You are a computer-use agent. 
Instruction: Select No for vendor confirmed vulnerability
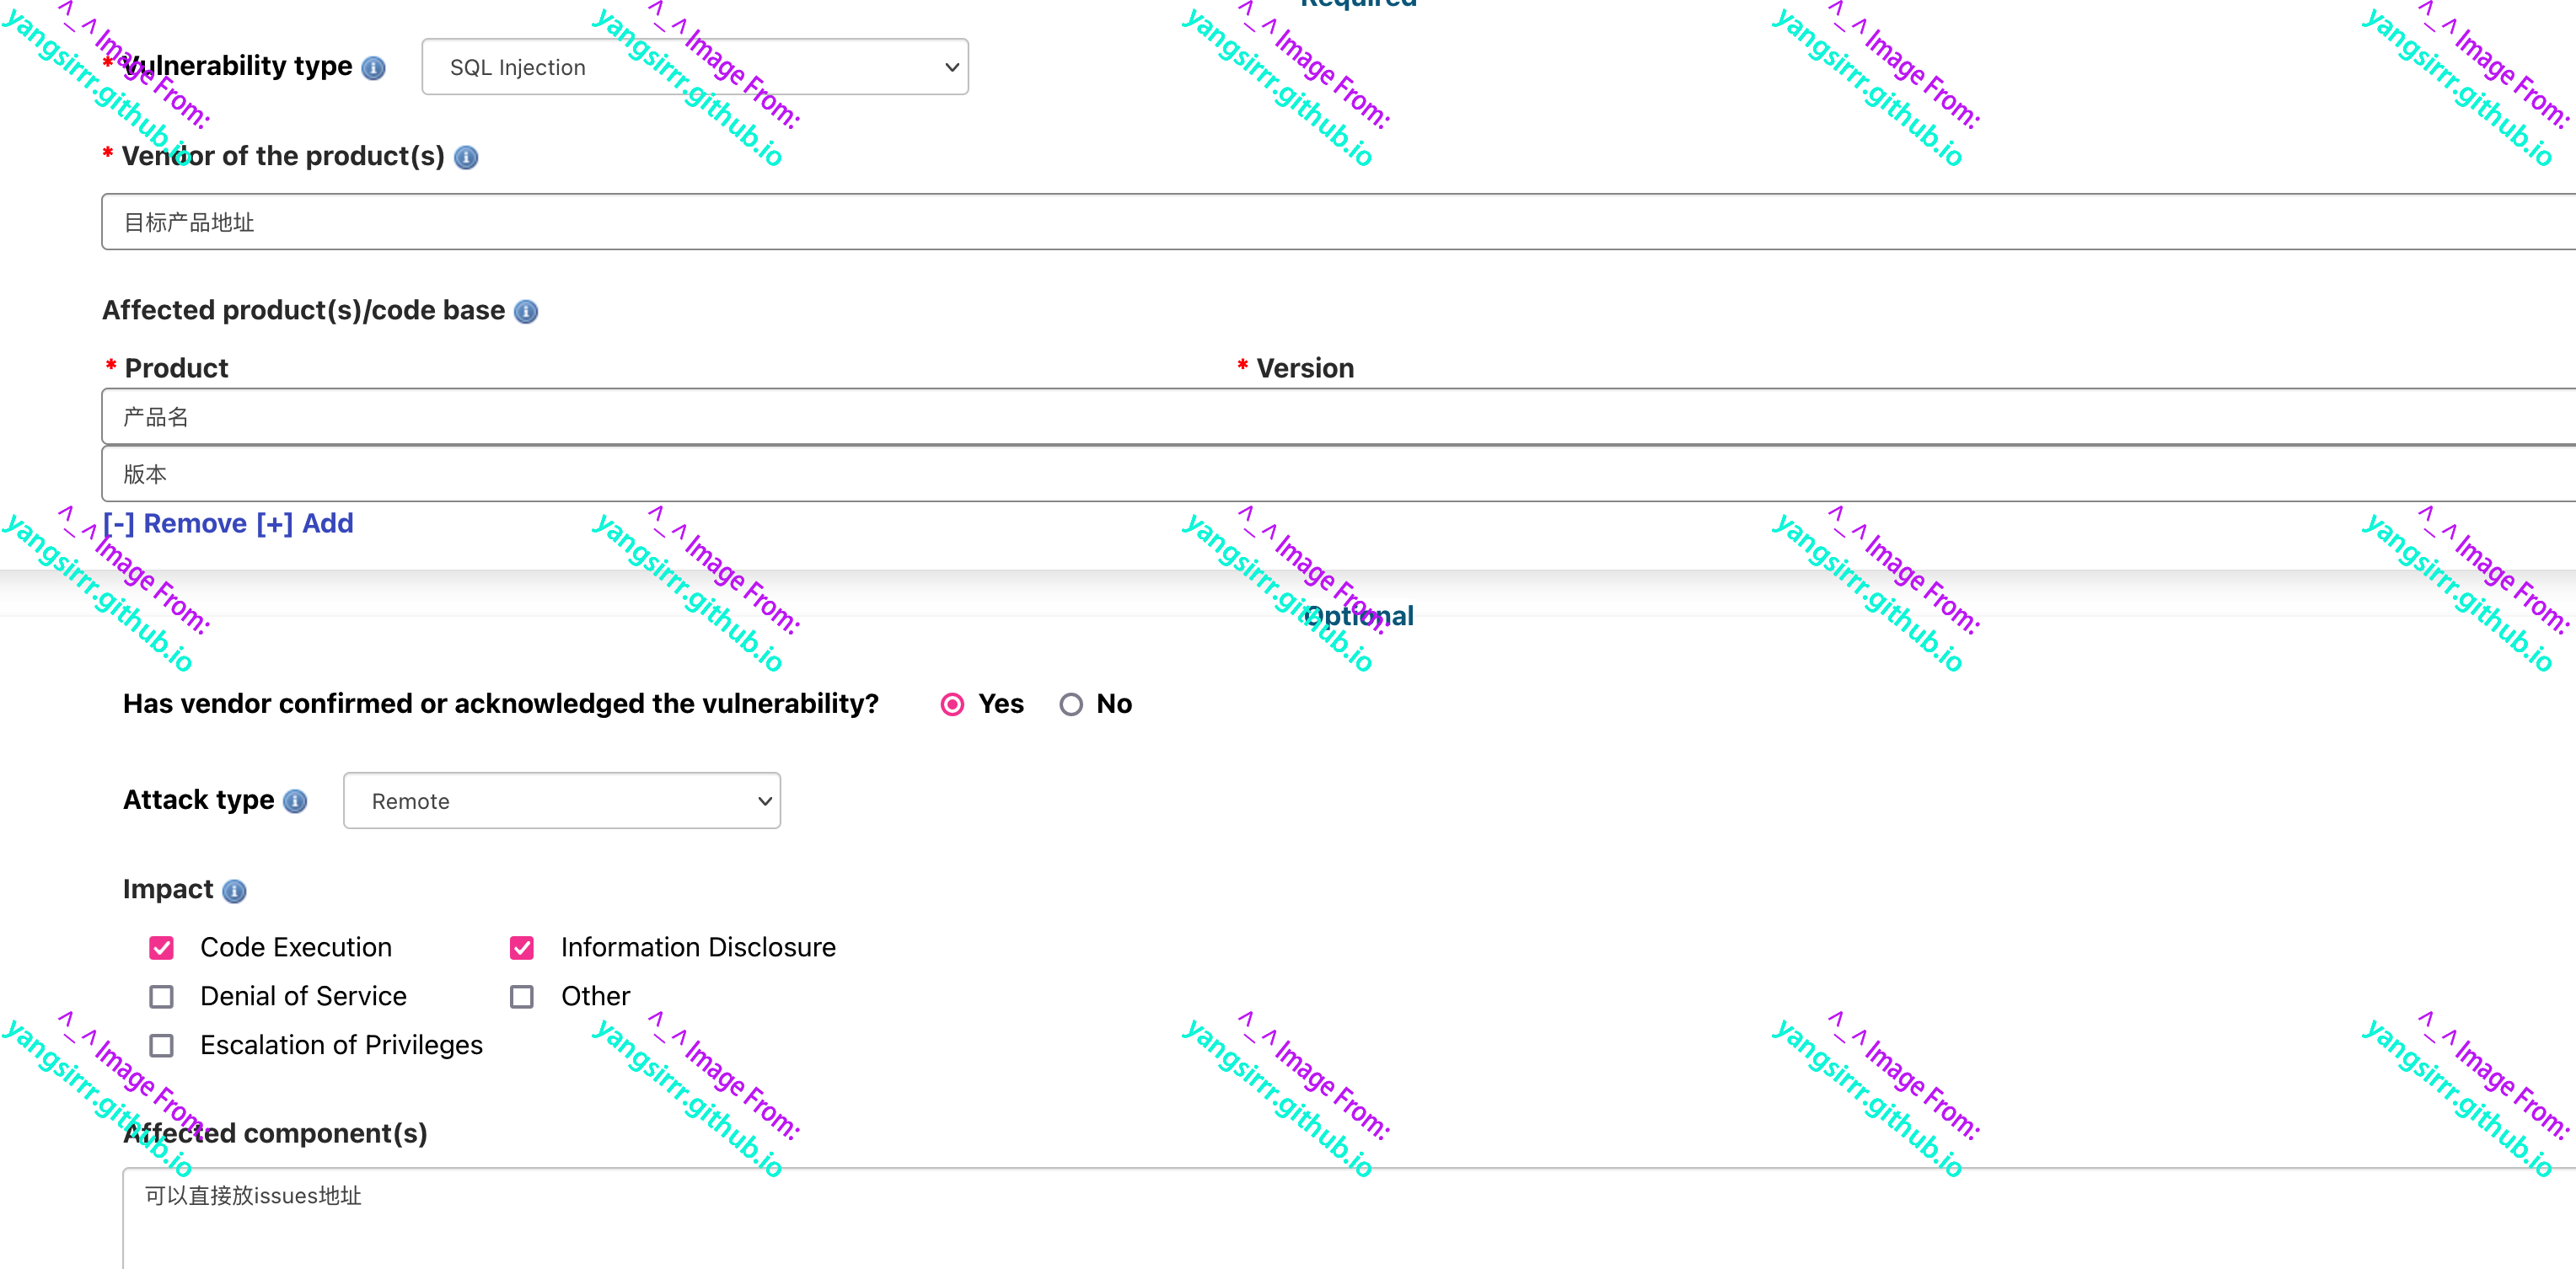(1071, 705)
